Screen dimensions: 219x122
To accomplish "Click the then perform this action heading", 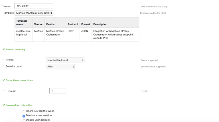I will click(x=19, y=105).
